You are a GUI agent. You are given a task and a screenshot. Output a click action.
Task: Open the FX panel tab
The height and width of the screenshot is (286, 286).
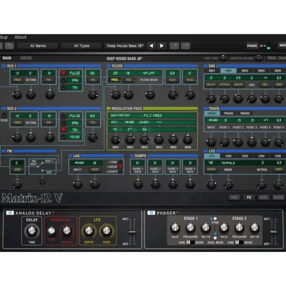click(249, 197)
